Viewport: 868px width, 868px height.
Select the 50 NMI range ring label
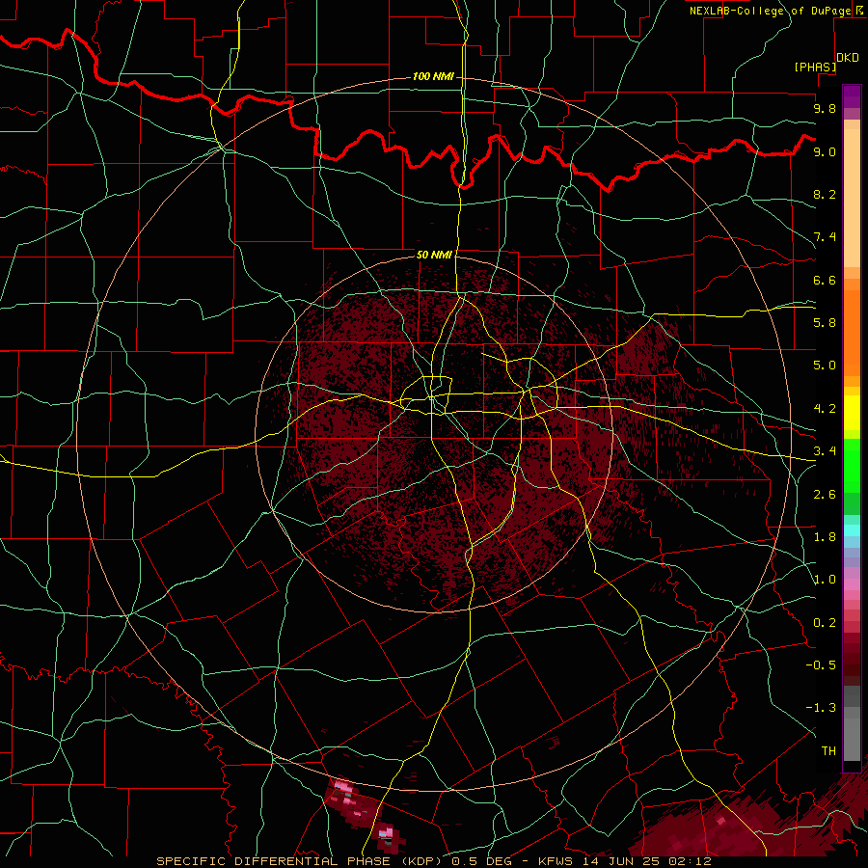click(434, 255)
